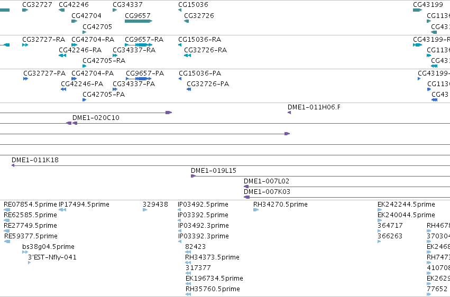Click the 364717 EST label
This screenshot has width=450, height=297.
click(x=390, y=226)
